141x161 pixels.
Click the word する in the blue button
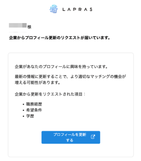click(x=70, y=140)
